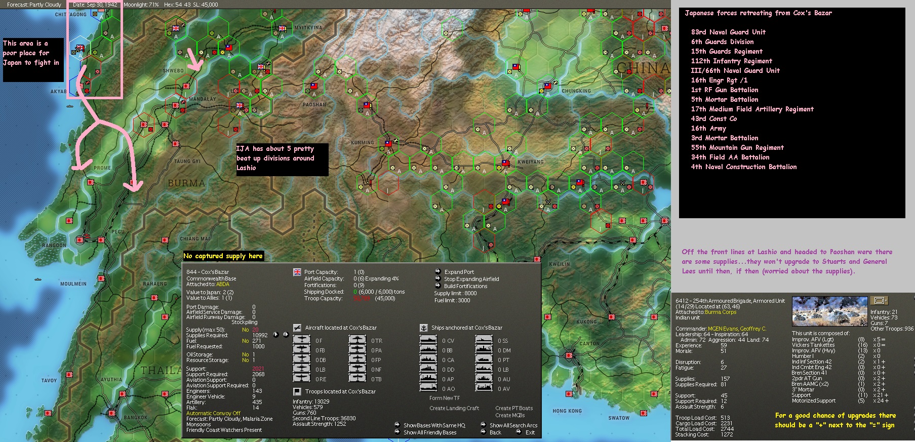Image resolution: width=915 pixels, height=442 pixels.
Task: Select the seaplane tender (AV) ship icon
Action: (x=484, y=388)
